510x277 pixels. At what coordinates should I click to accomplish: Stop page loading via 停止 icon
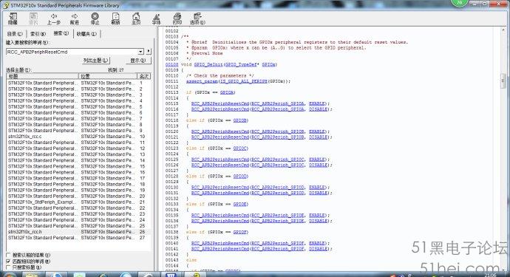pos(95,18)
